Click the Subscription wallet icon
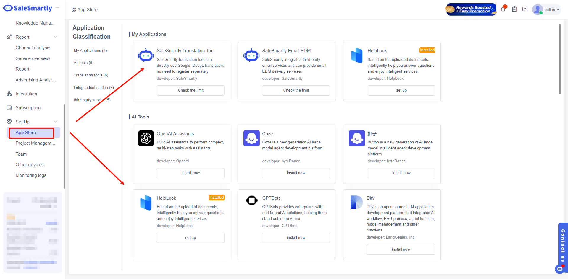Viewport: 568px width, 279px height. pyautogui.click(x=9, y=108)
